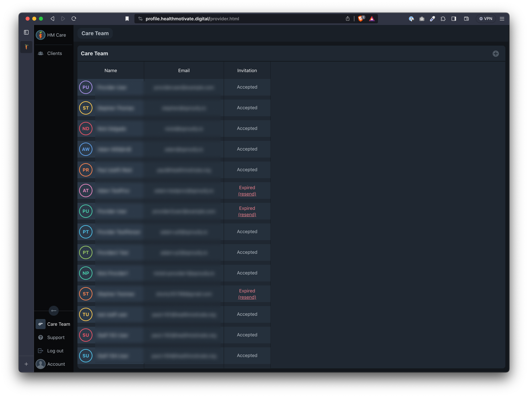528x397 pixels.
Task: Click the browser forward button
Action: (63, 19)
